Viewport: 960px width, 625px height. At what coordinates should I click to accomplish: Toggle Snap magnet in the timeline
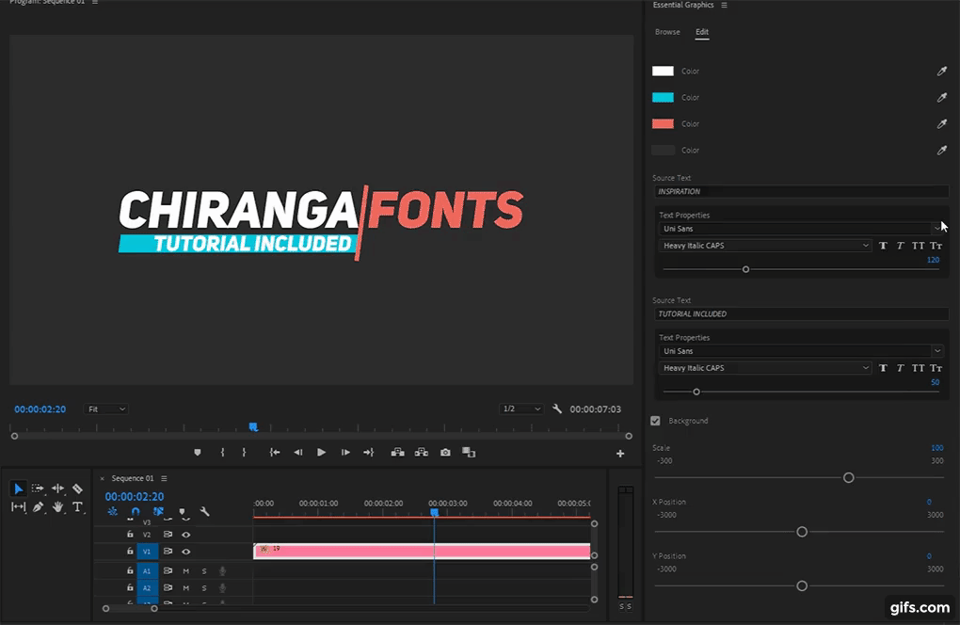pyautogui.click(x=136, y=511)
